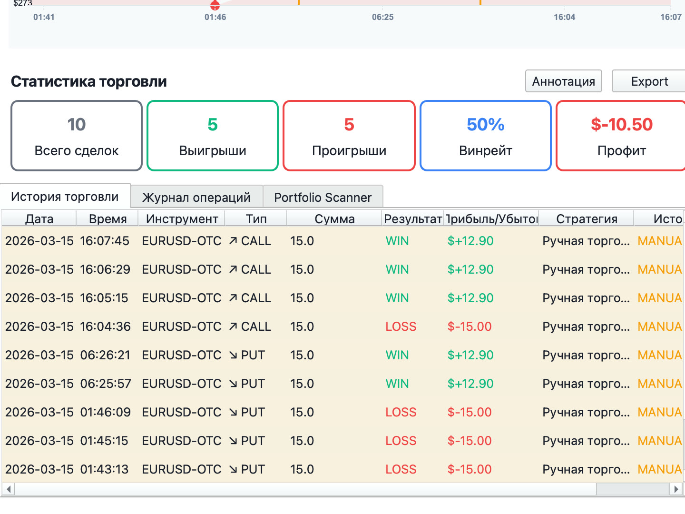Click the right arrow of horizontal scrollbar
Screen dimensions: 685x514
pos(676,489)
